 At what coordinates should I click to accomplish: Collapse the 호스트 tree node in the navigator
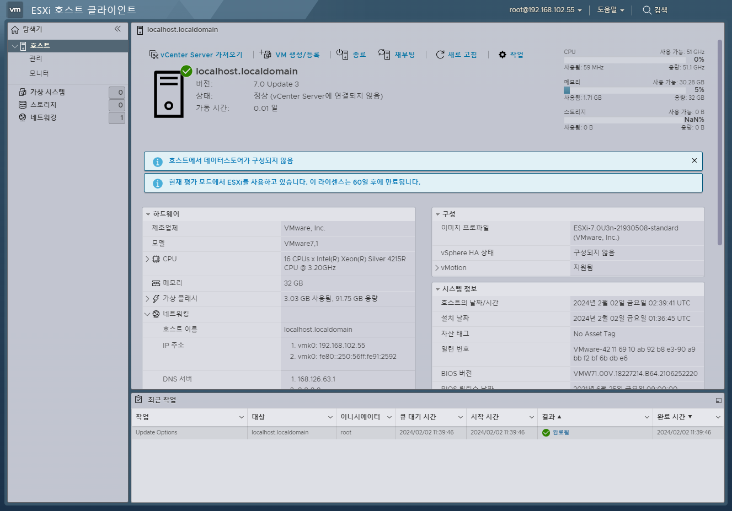tap(14, 46)
